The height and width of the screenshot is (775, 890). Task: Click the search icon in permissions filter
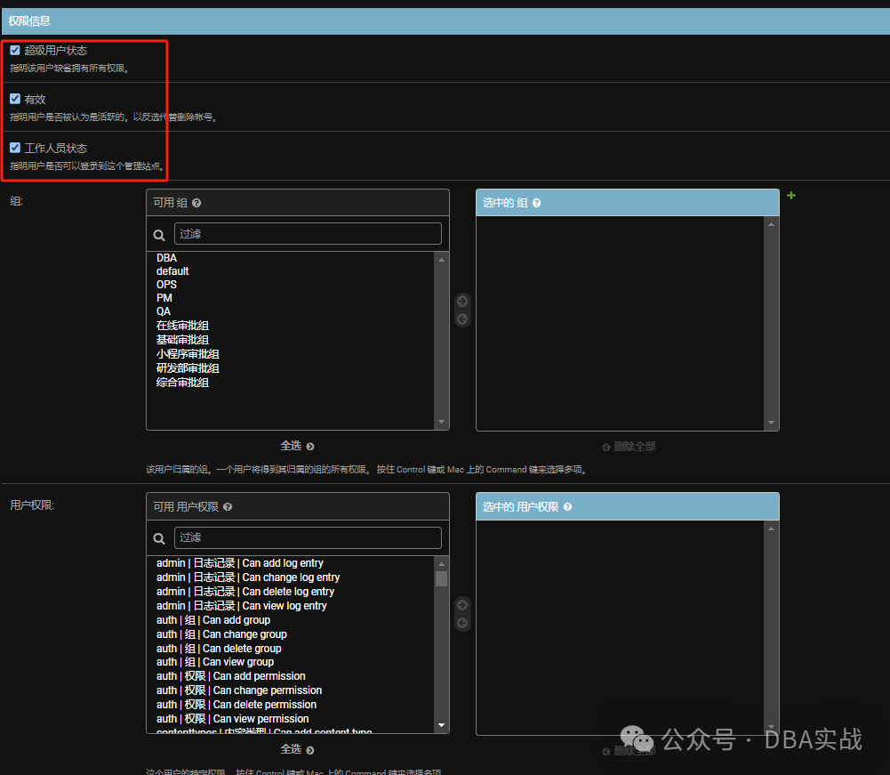[159, 538]
